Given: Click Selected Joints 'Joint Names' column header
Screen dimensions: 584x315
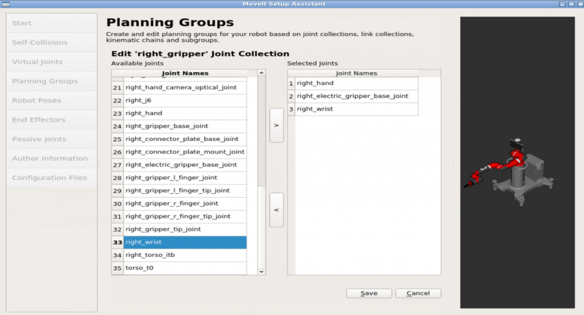Looking at the screenshot, I should (x=356, y=73).
